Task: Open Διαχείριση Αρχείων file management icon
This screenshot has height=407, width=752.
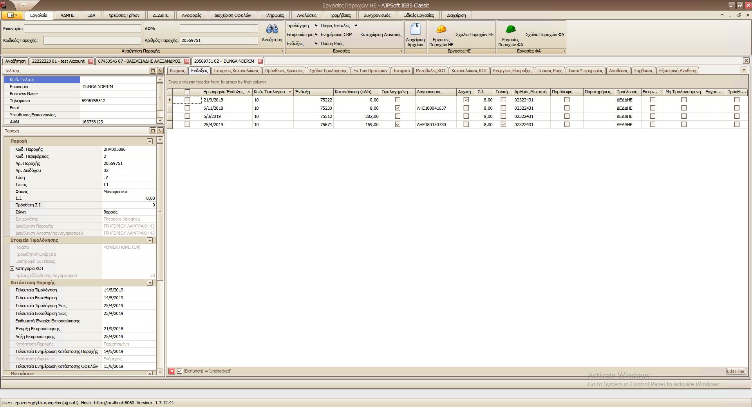Action: [415, 29]
